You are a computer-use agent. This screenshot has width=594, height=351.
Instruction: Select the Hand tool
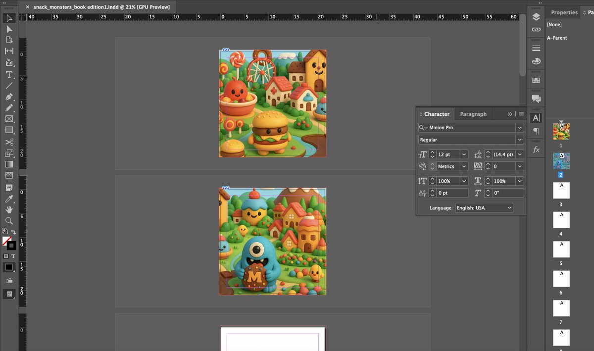(8, 210)
